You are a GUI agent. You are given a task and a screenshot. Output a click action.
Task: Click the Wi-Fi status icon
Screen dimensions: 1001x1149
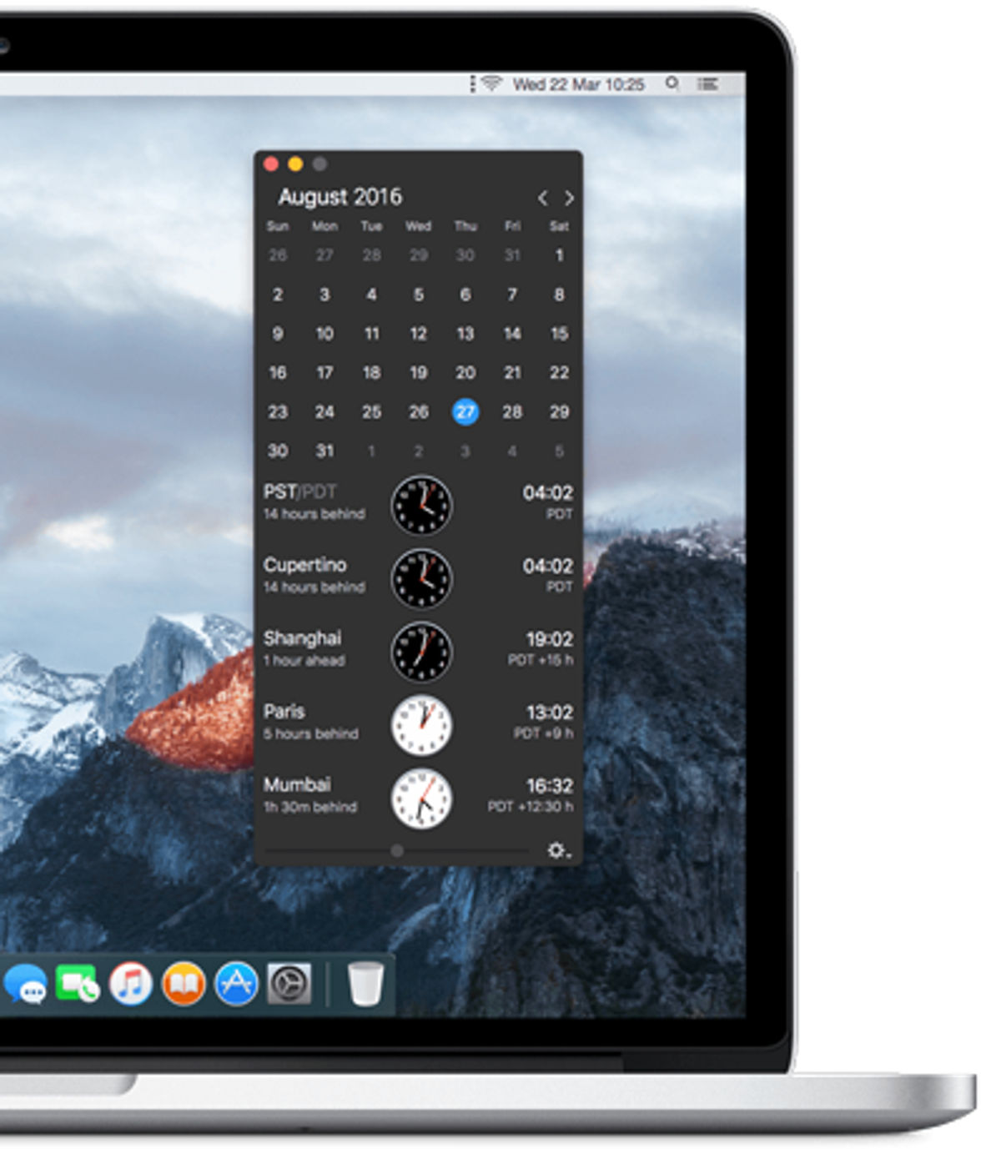[491, 83]
